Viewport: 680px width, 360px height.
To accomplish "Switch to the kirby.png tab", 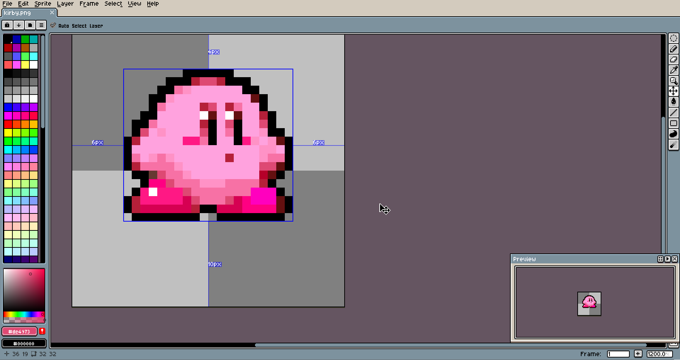I will tap(18, 13).
